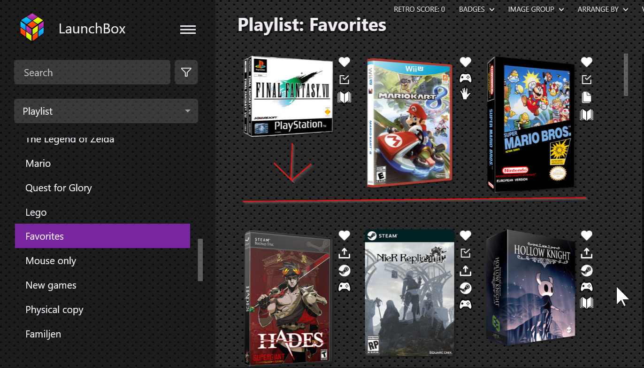Click the favorite heart badge on Final Fantasy VII
Image resolution: width=644 pixels, height=368 pixels.
[345, 62]
